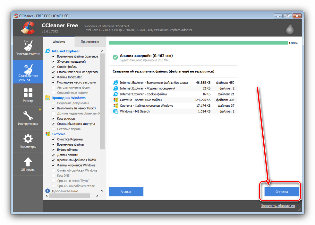The height and width of the screenshot is (225, 315).
Task: Open the Простая очистка section
Action: [28, 48]
